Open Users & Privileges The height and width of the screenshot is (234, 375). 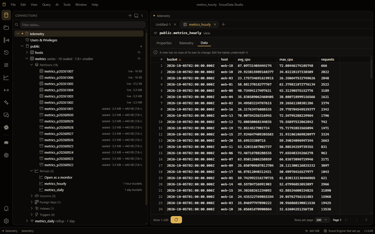tap(44, 40)
